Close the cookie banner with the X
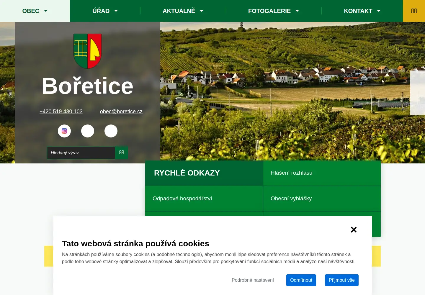425x295 pixels. coord(354,230)
